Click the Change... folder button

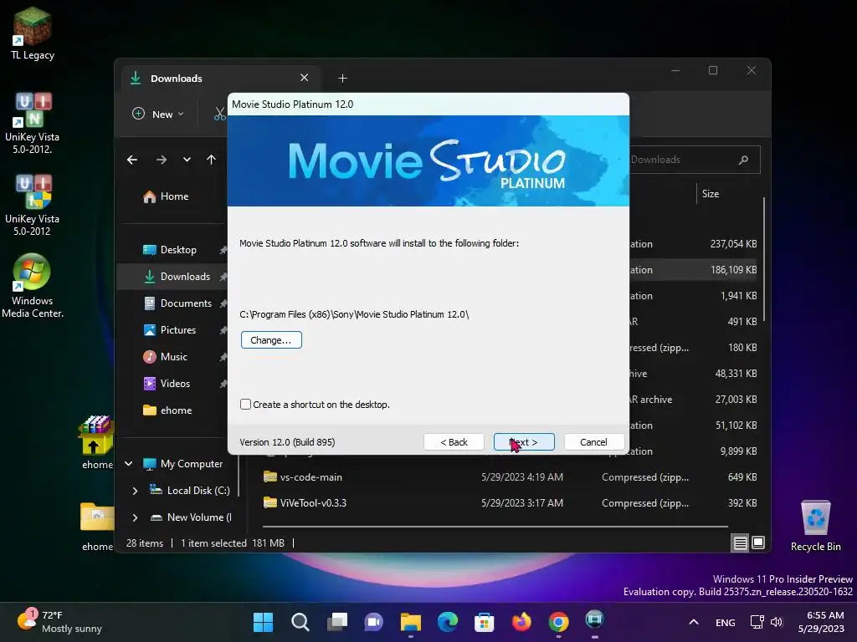click(x=271, y=340)
